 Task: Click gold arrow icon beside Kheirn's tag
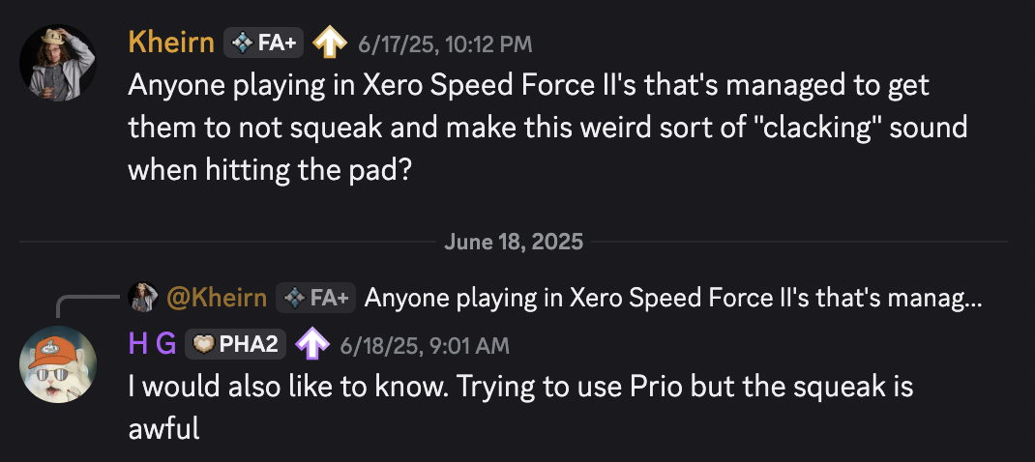tap(329, 43)
